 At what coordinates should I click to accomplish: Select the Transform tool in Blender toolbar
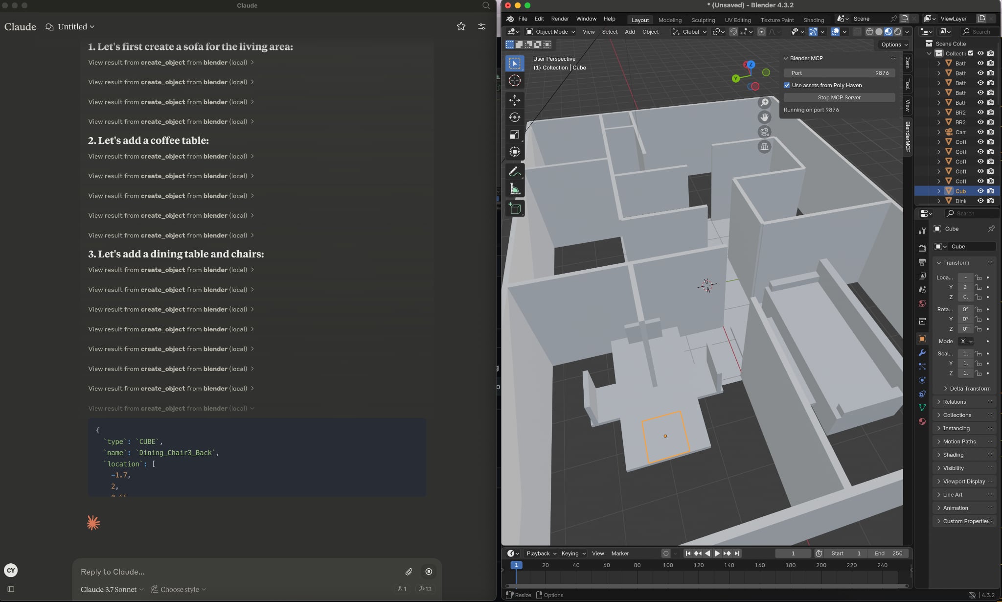pos(514,152)
